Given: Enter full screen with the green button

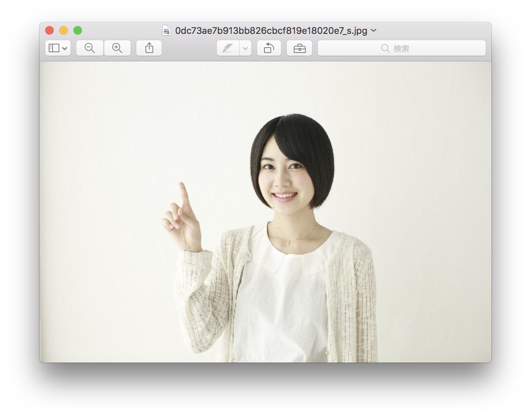Looking at the screenshot, I should click(x=78, y=30).
